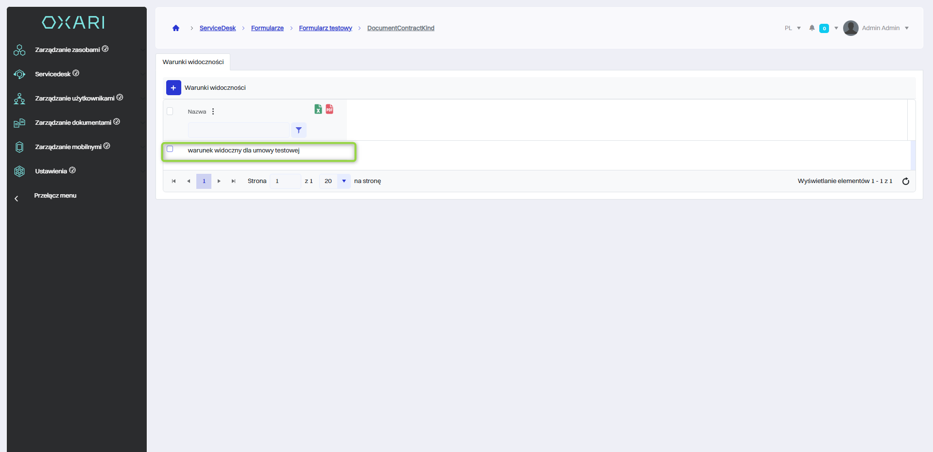Follow the ServiceDesk breadcrumb link
Image resolution: width=933 pixels, height=452 pixels.
point(217,28)
